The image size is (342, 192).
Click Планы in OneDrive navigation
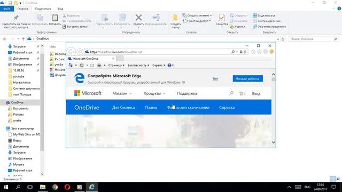[151, 107]
